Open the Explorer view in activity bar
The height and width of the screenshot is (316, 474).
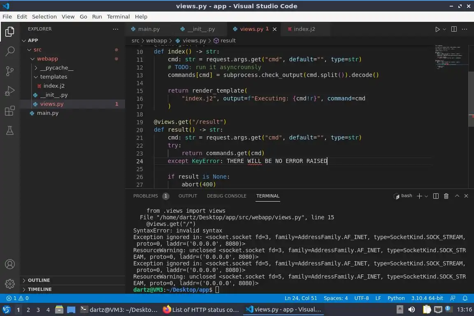(x=10, y=31)
